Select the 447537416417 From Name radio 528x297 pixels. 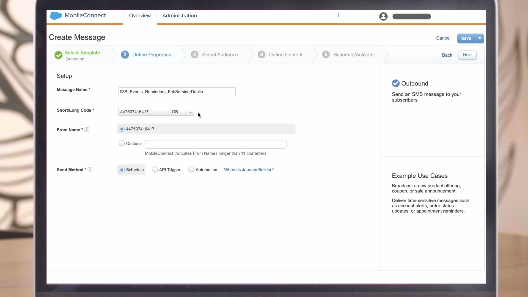pyautogui.click(x=122, y=129)
